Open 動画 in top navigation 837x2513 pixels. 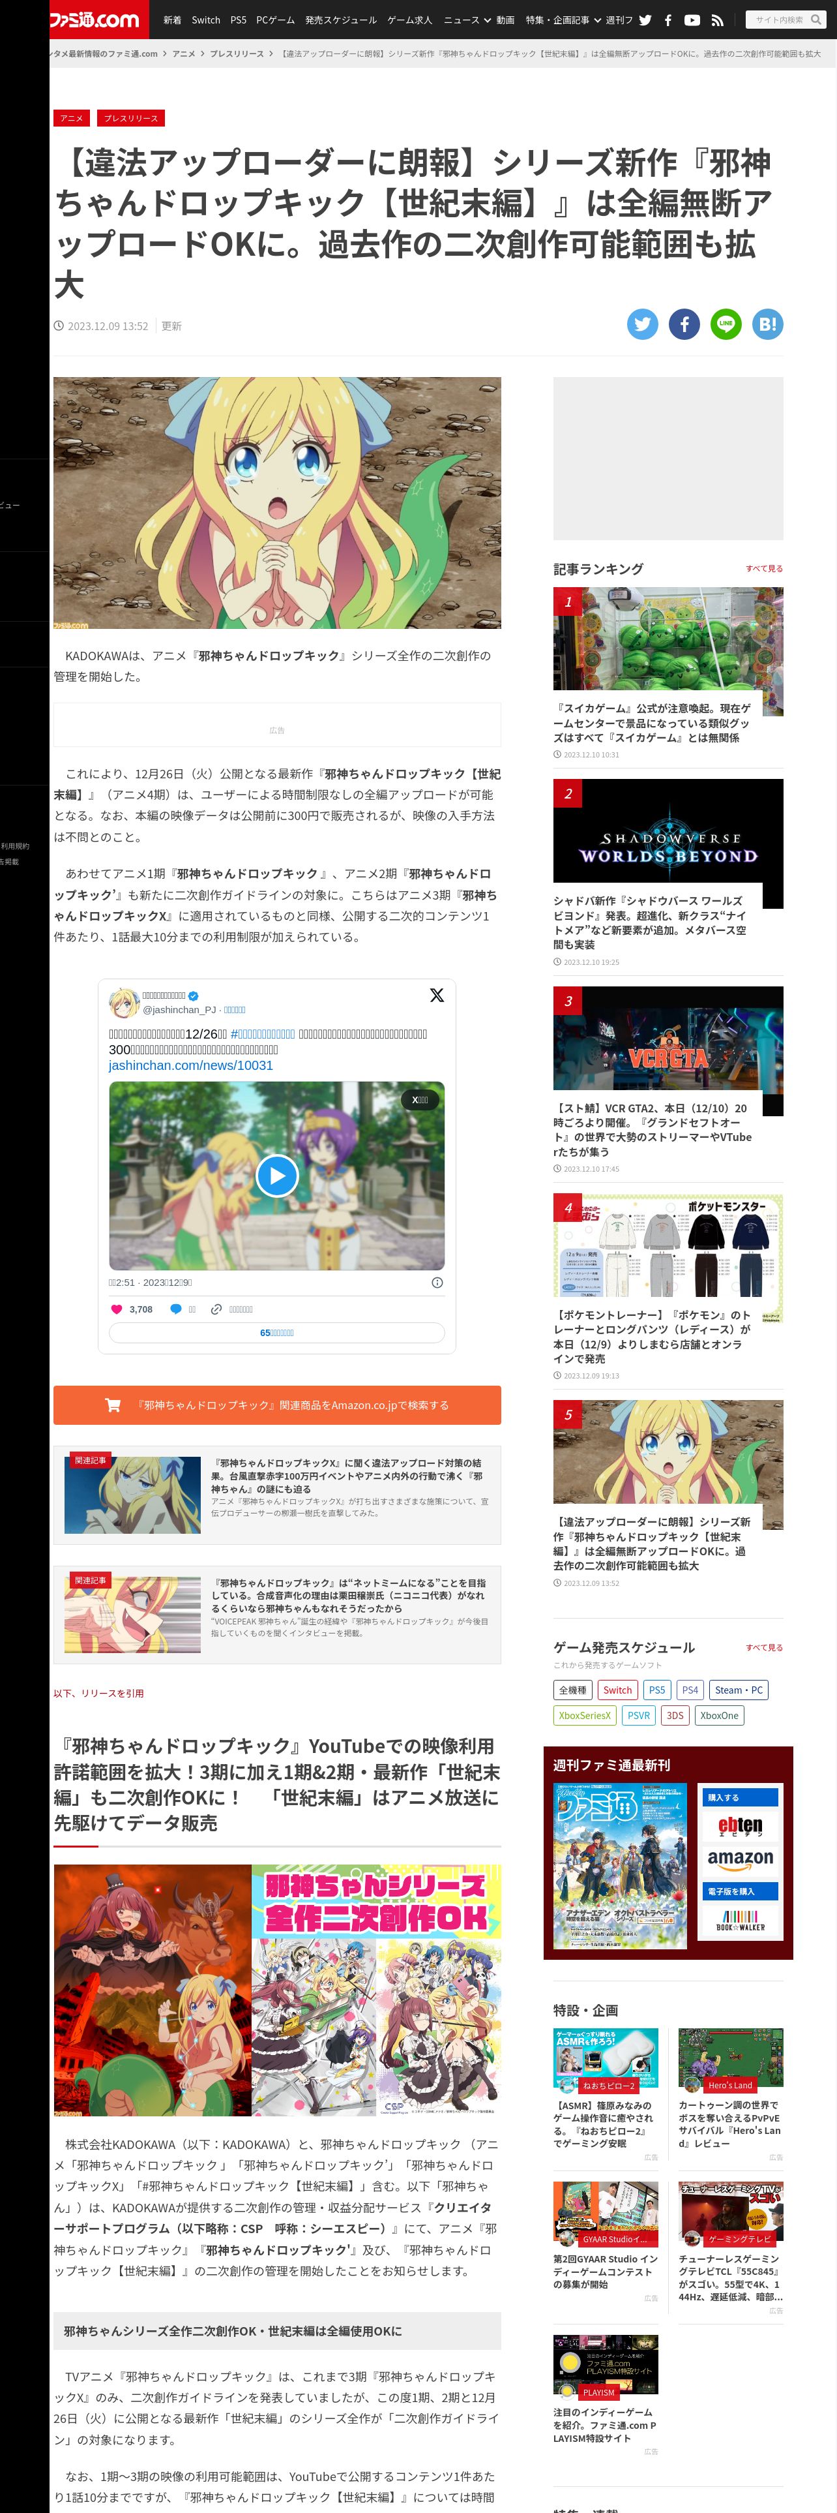[x=506, y=20]
